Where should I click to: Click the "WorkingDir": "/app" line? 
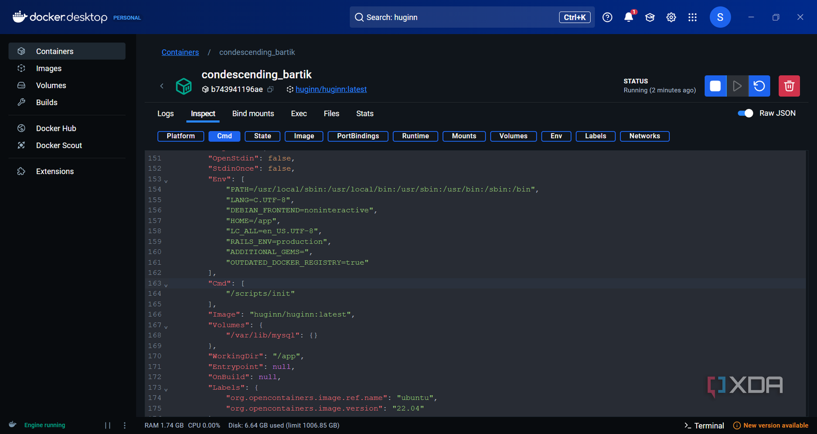(x=256, y=357)
